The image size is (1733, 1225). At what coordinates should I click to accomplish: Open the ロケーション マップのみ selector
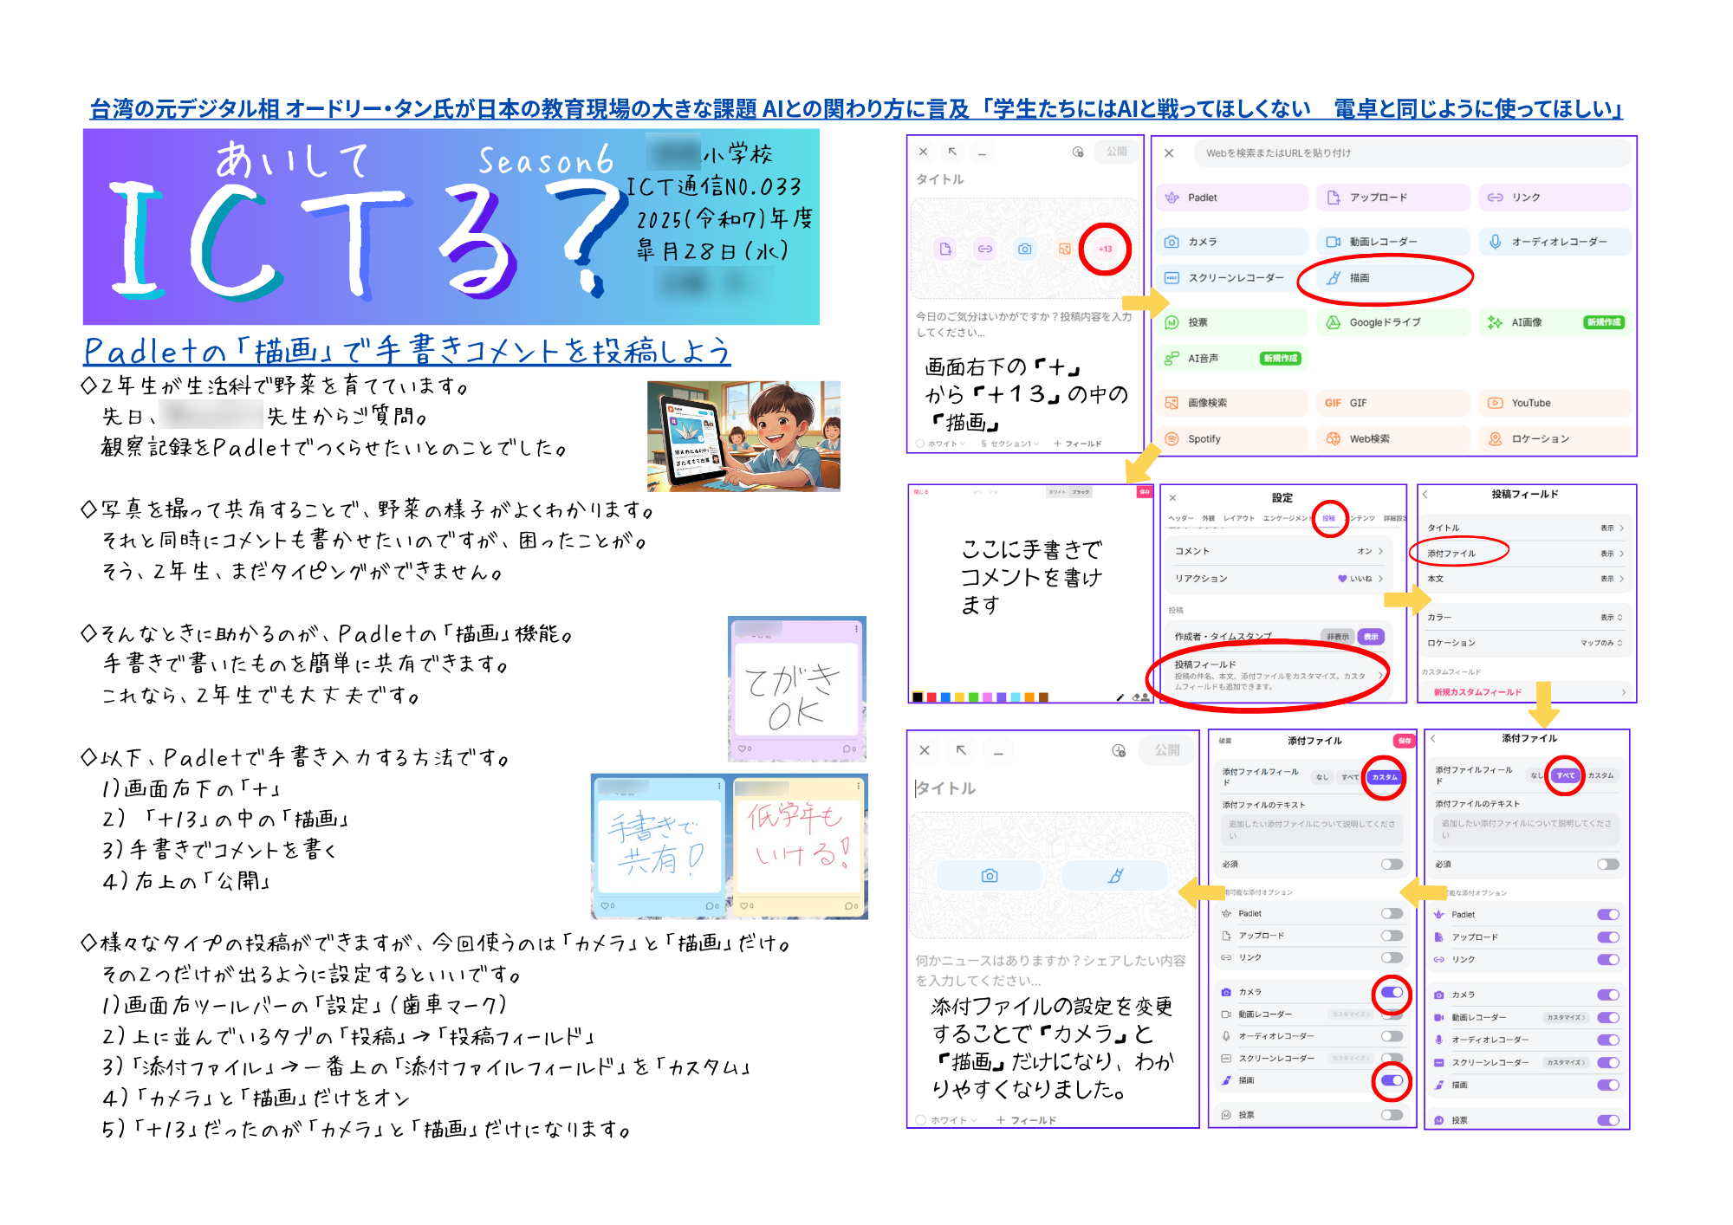(1600, 643)
